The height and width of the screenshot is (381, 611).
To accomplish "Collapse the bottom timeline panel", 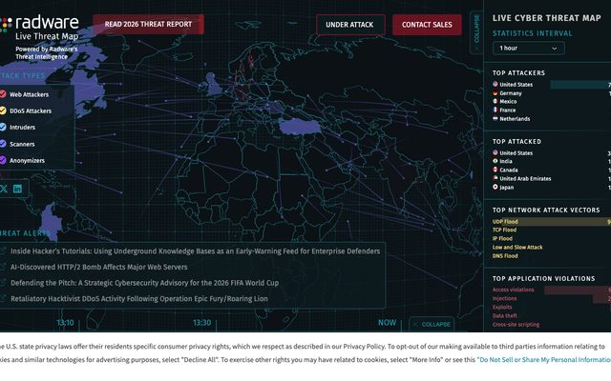I will (432, 324).
